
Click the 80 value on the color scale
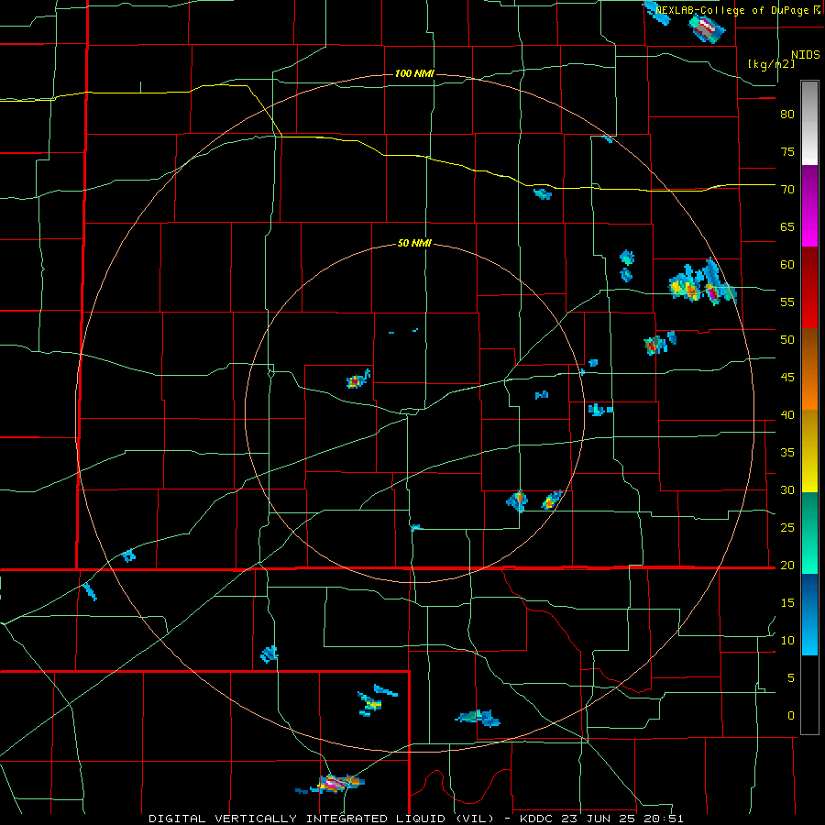click(787, 115)
